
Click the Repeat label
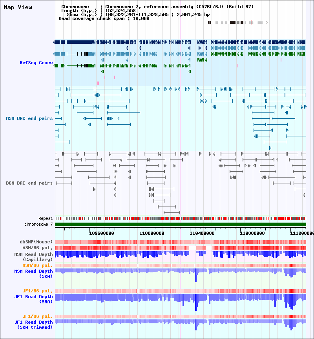(x=46, y=218)
